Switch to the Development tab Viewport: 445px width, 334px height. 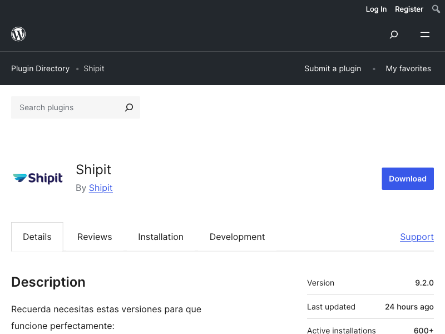(x=238, y=237)
